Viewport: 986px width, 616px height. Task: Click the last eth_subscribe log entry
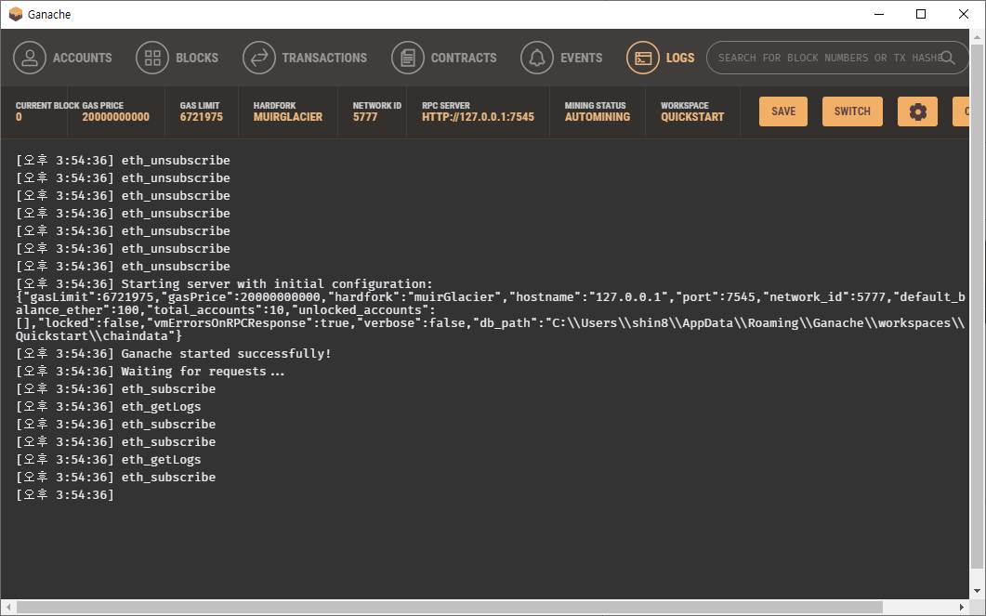click(116, 477)
